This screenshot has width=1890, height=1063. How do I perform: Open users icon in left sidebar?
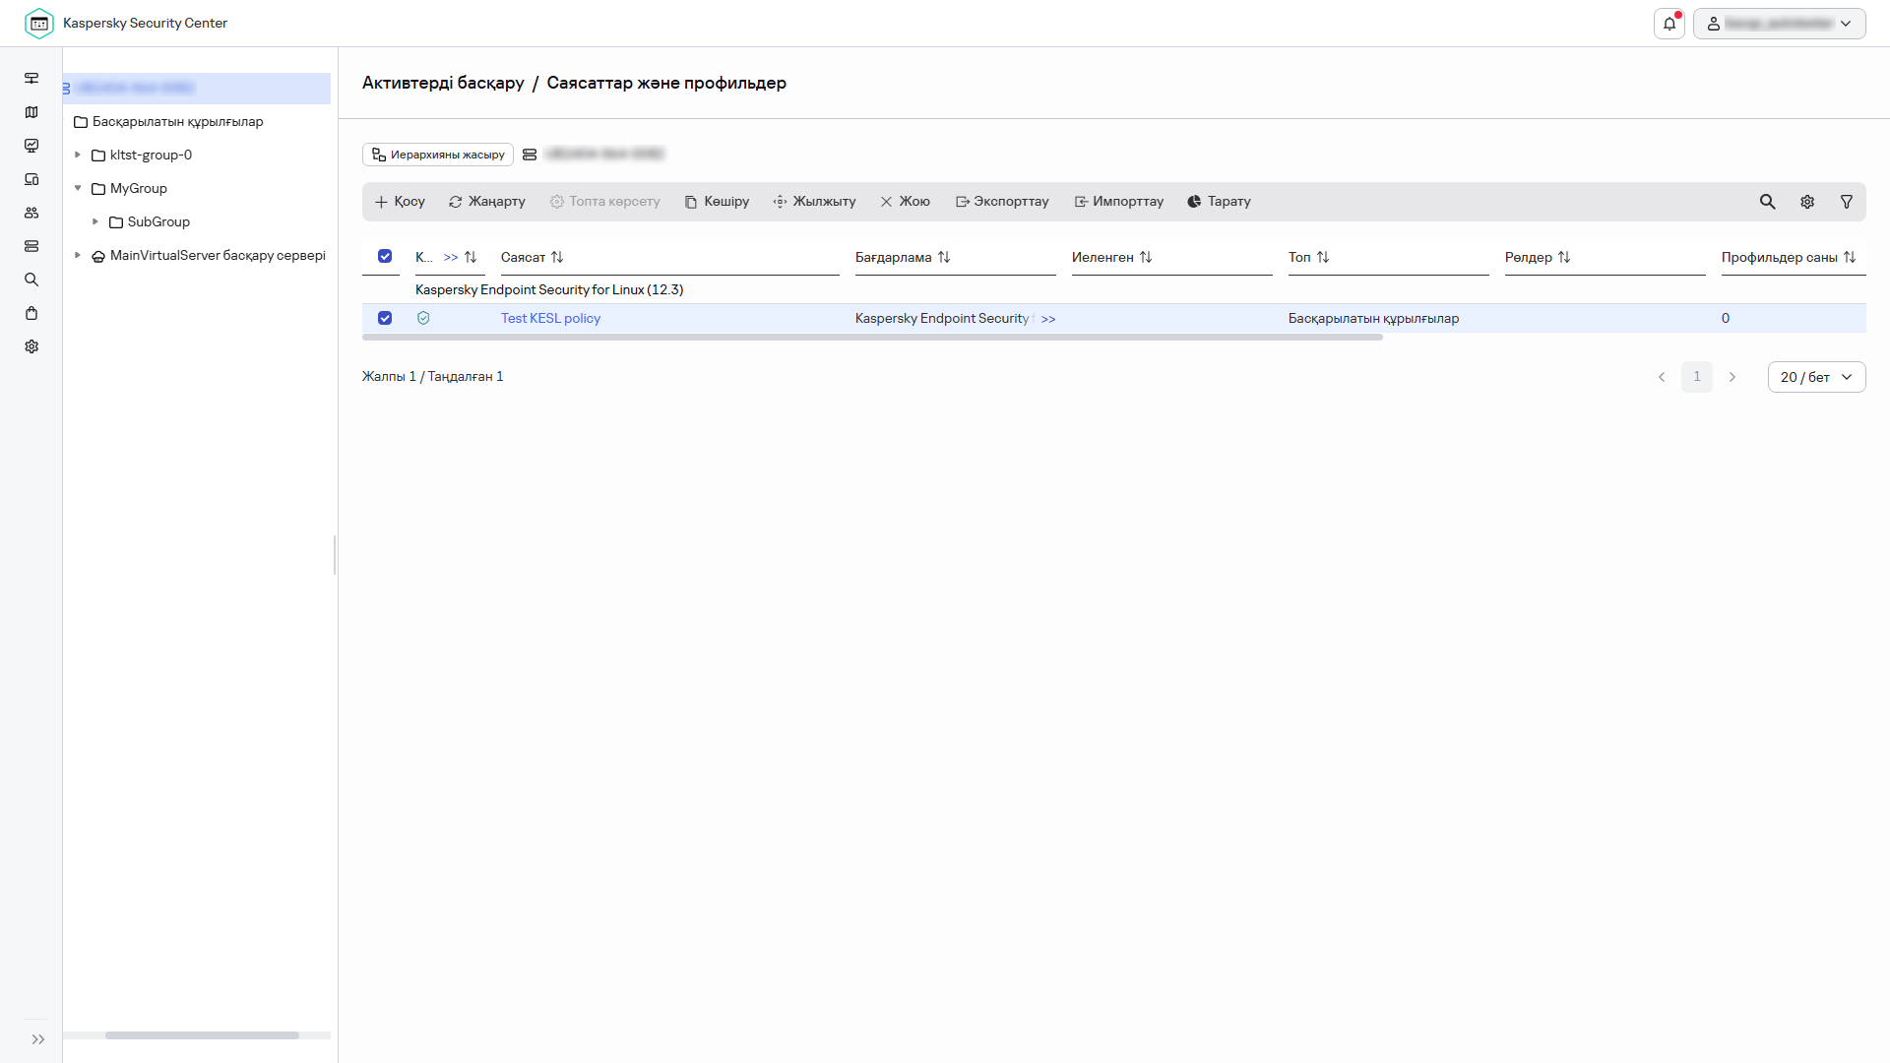(31, 214)
